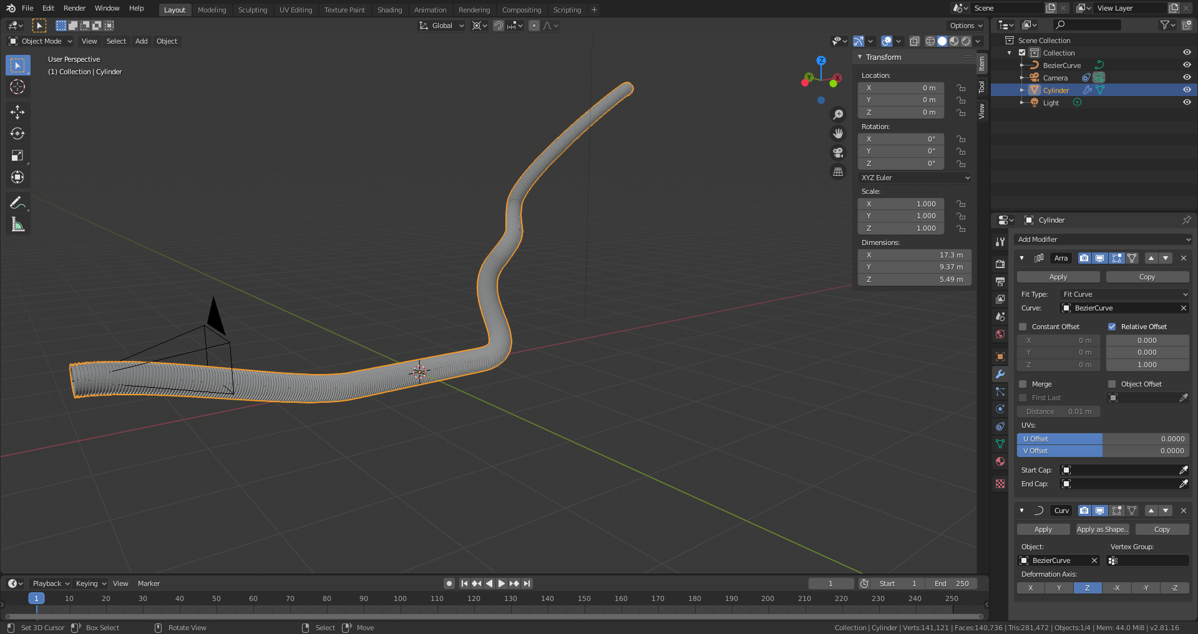Switch to the Modeling workspace tab
This screenshot has height=634, width=1198.
[212, 10]
